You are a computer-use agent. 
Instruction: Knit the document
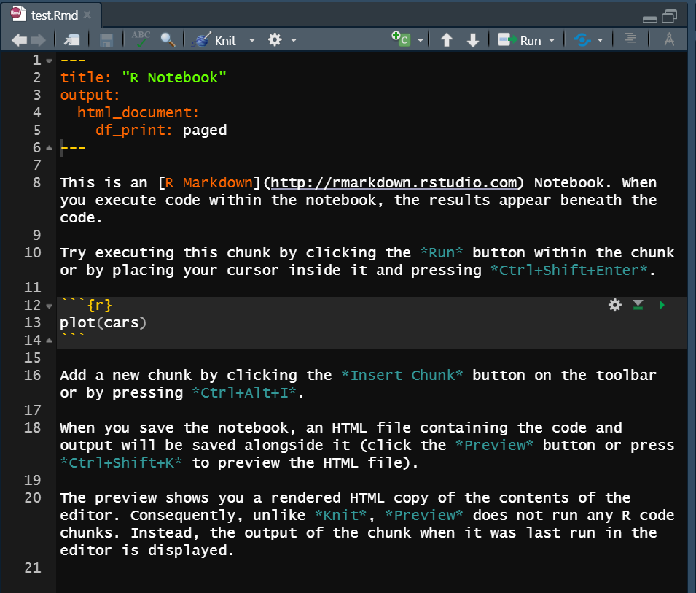pyautogui.click(x=214, y=40)
